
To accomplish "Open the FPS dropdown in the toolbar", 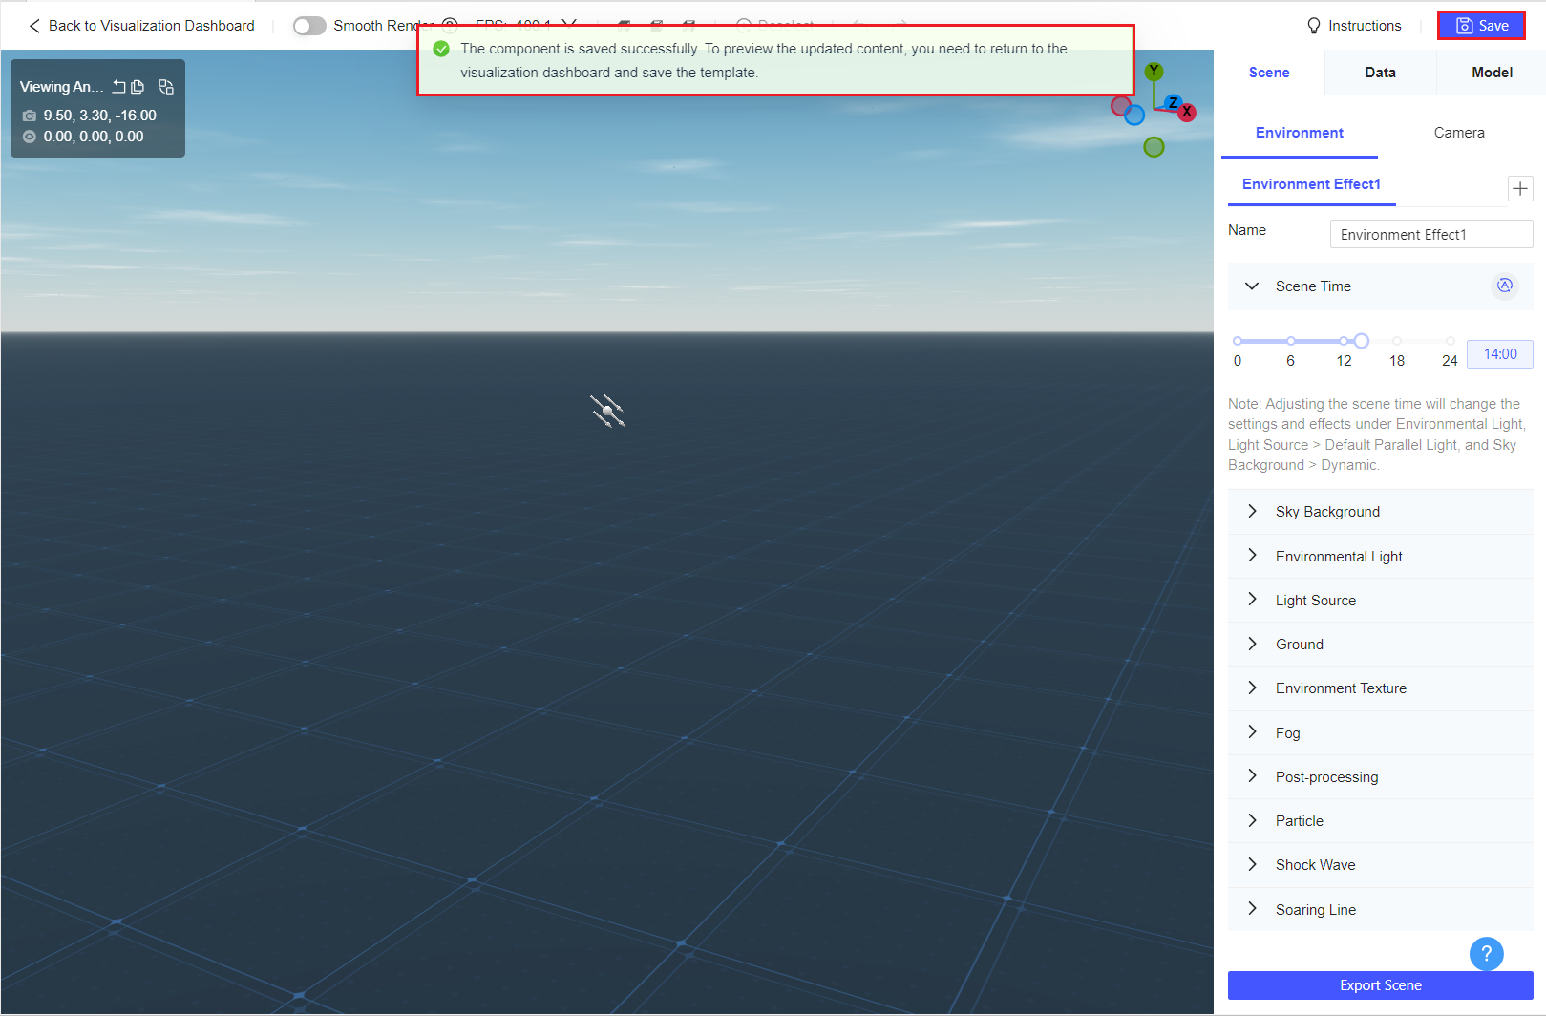I will (x=570, y=26).
